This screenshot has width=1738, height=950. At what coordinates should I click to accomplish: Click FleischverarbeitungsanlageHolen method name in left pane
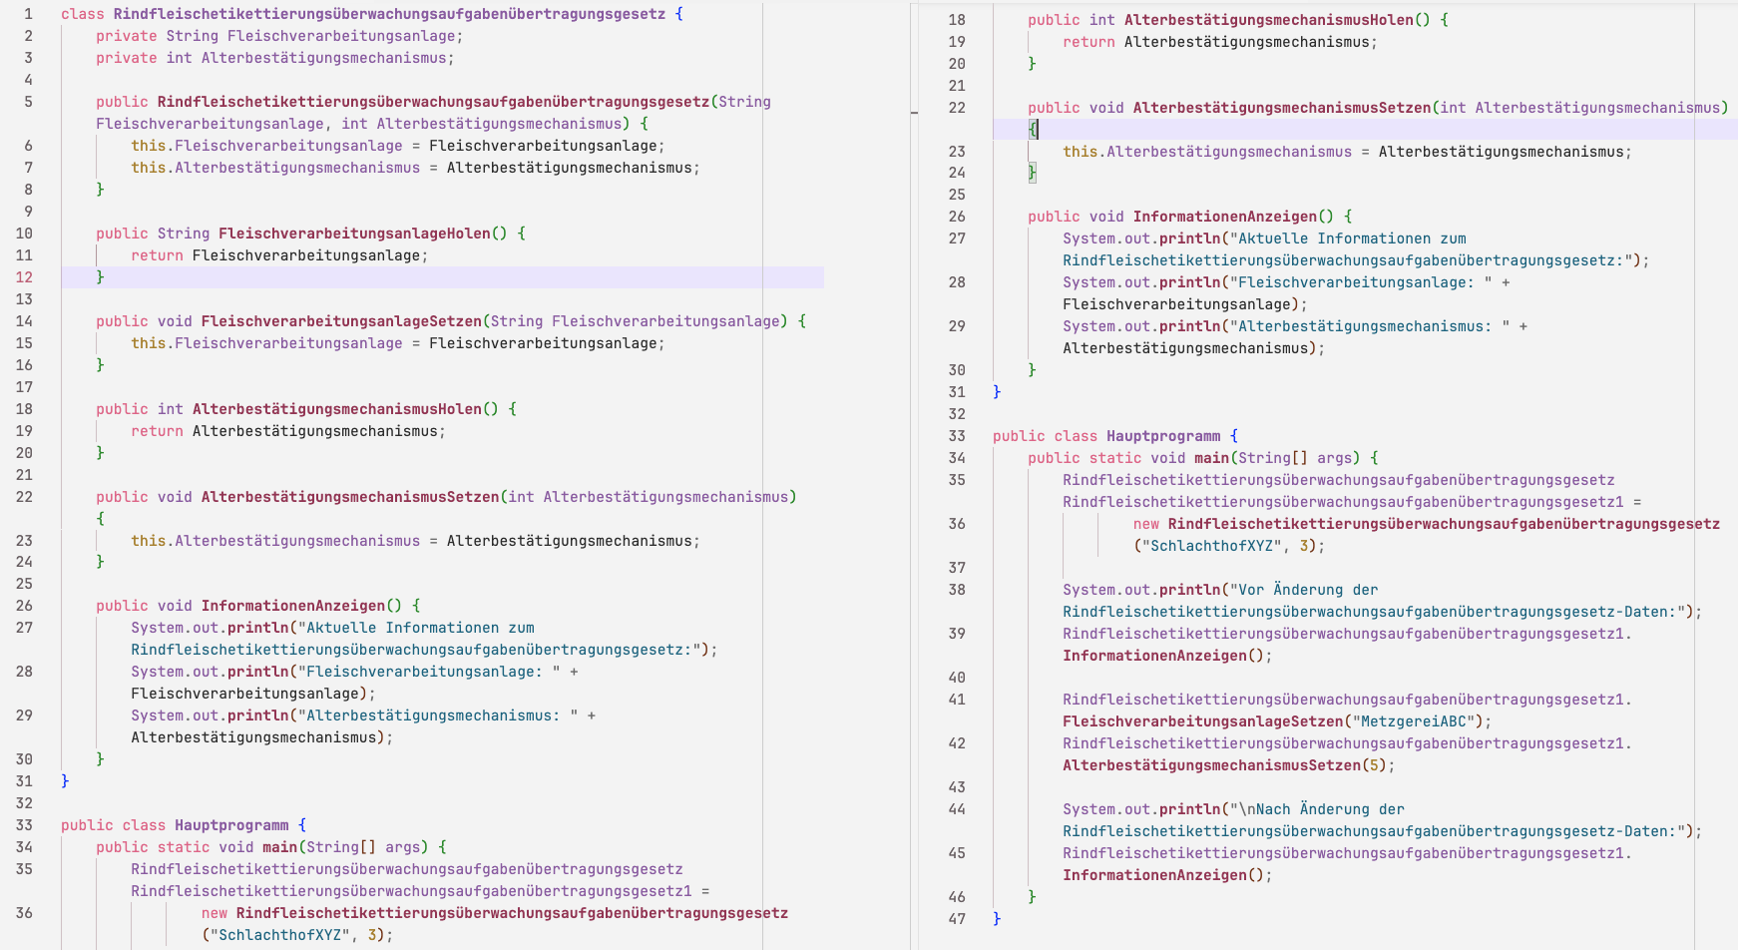coord(354,234)
